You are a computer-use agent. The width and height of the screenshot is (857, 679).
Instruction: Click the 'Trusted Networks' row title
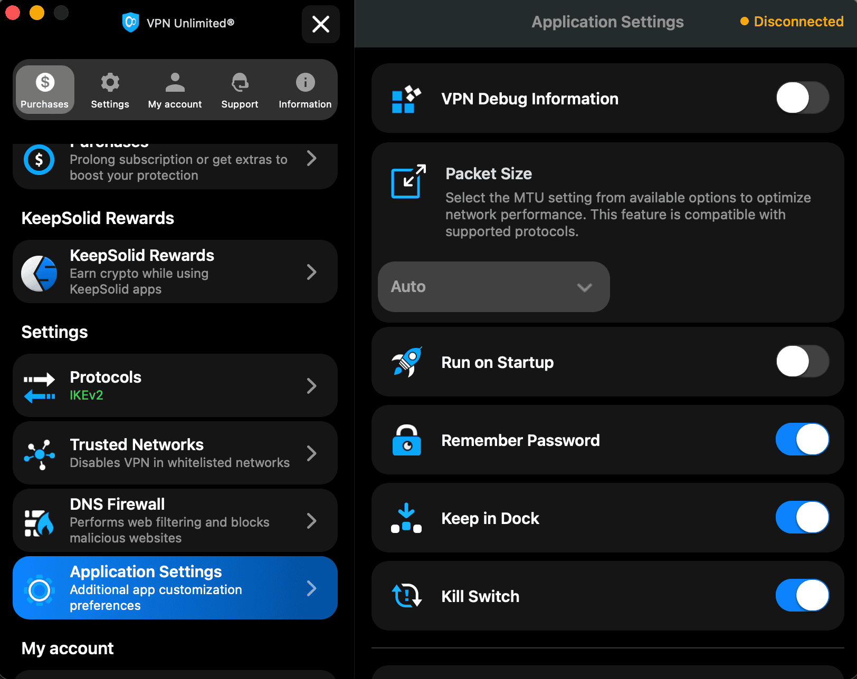[x=137, y=445]
